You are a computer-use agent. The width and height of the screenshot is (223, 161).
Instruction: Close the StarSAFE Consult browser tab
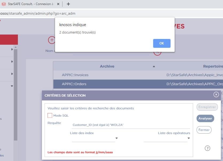58,4
